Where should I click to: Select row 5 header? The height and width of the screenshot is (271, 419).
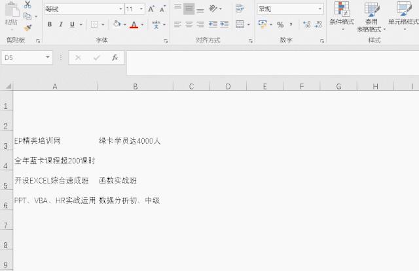click(6, 180)
